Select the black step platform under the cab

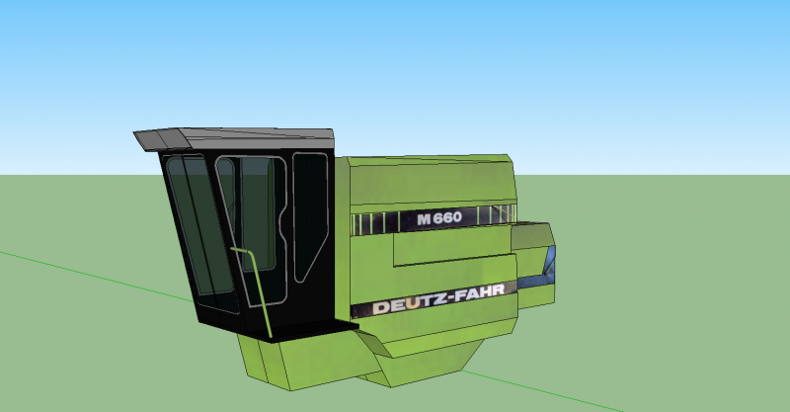(302, 330)
